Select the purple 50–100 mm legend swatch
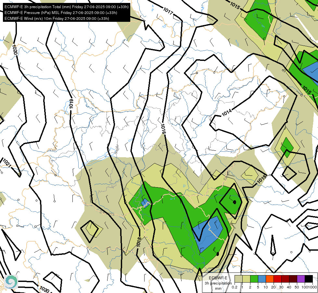Viewport: 318px width, 293px height. 301,279
